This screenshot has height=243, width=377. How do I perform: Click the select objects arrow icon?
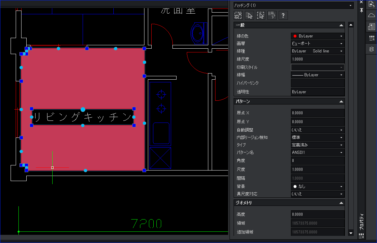[249, 16]
